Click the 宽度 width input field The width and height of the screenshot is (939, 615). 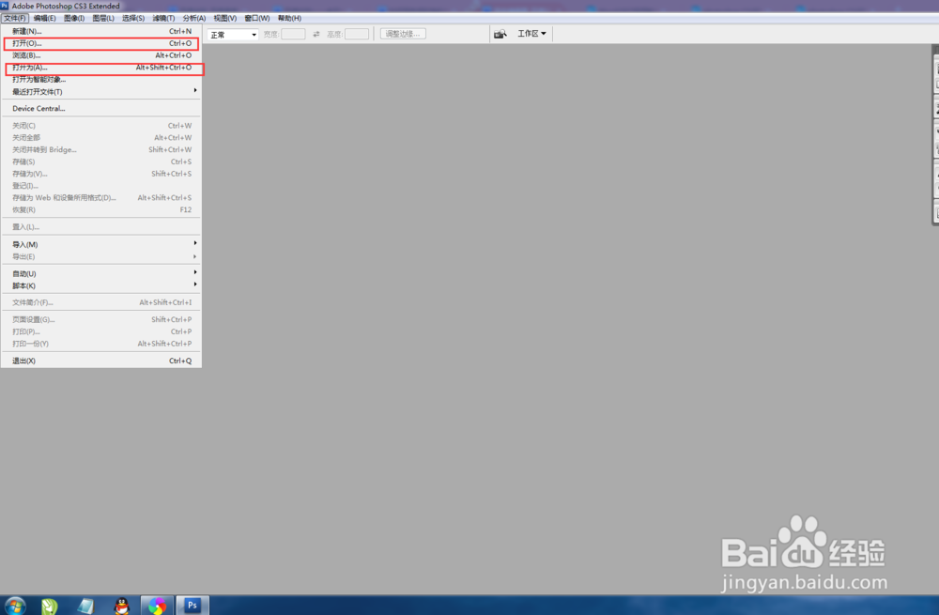293,34
